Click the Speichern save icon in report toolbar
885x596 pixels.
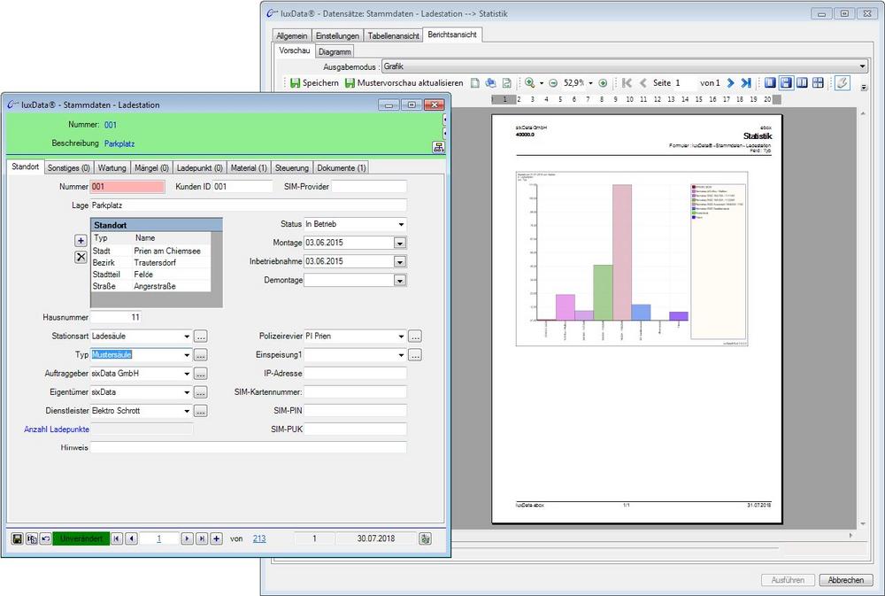click(x=296, y=82)
